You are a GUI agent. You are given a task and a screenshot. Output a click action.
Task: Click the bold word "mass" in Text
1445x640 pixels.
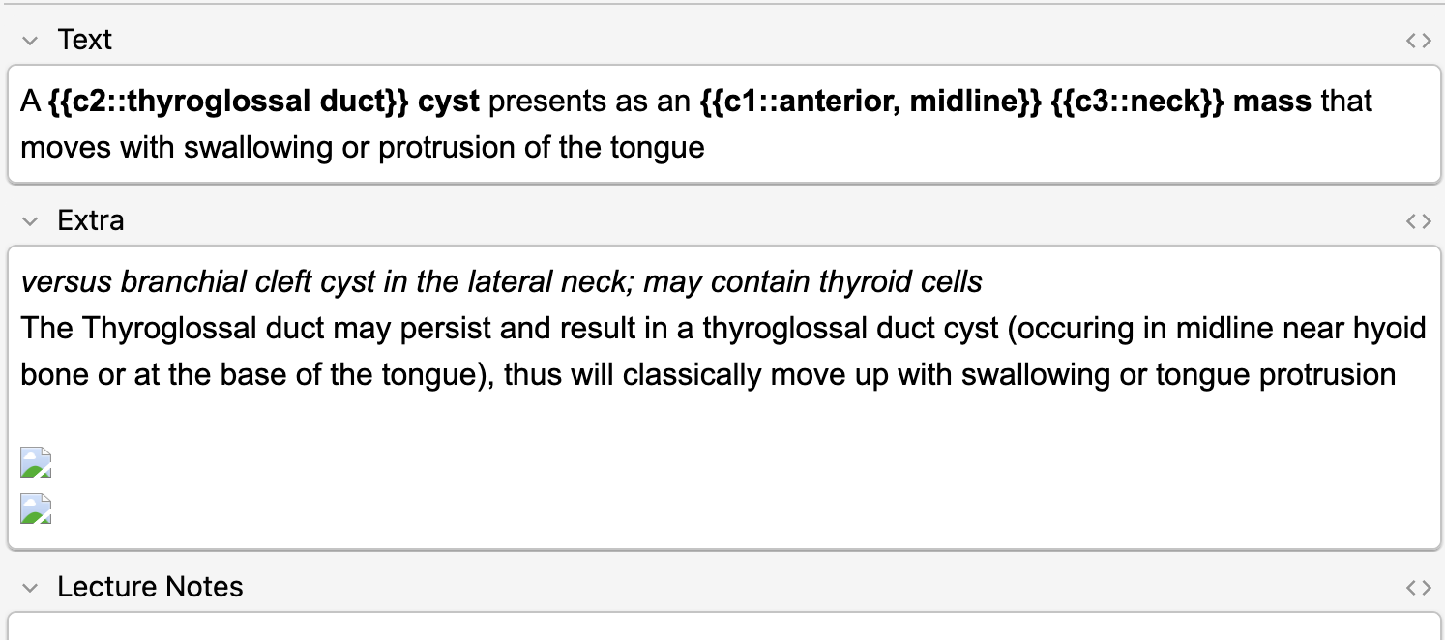(1273, 102)
